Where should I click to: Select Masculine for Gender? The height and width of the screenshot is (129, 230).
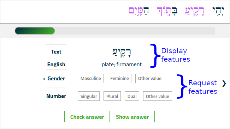coord(91,78)
